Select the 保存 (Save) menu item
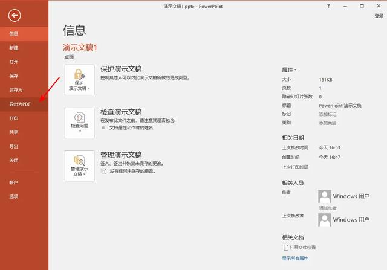Screen dimensions: 387x270 [24, 76]
